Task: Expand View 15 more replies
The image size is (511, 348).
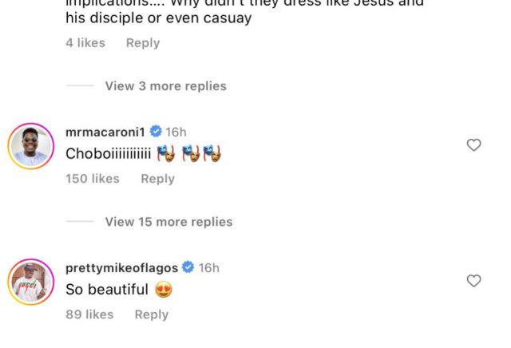Action: (x=168, y=222)
